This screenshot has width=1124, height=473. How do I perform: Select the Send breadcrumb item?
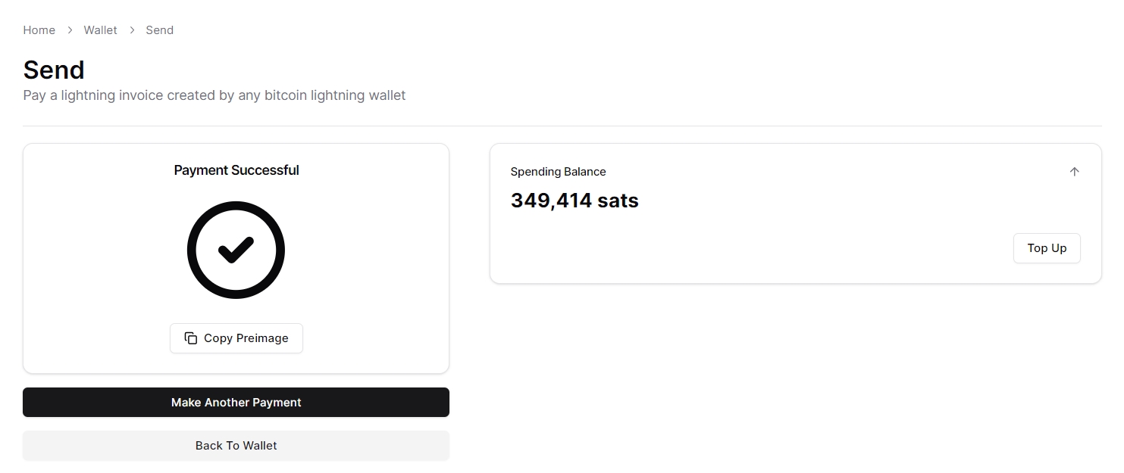pyautogui.click(x=160, y=30)
